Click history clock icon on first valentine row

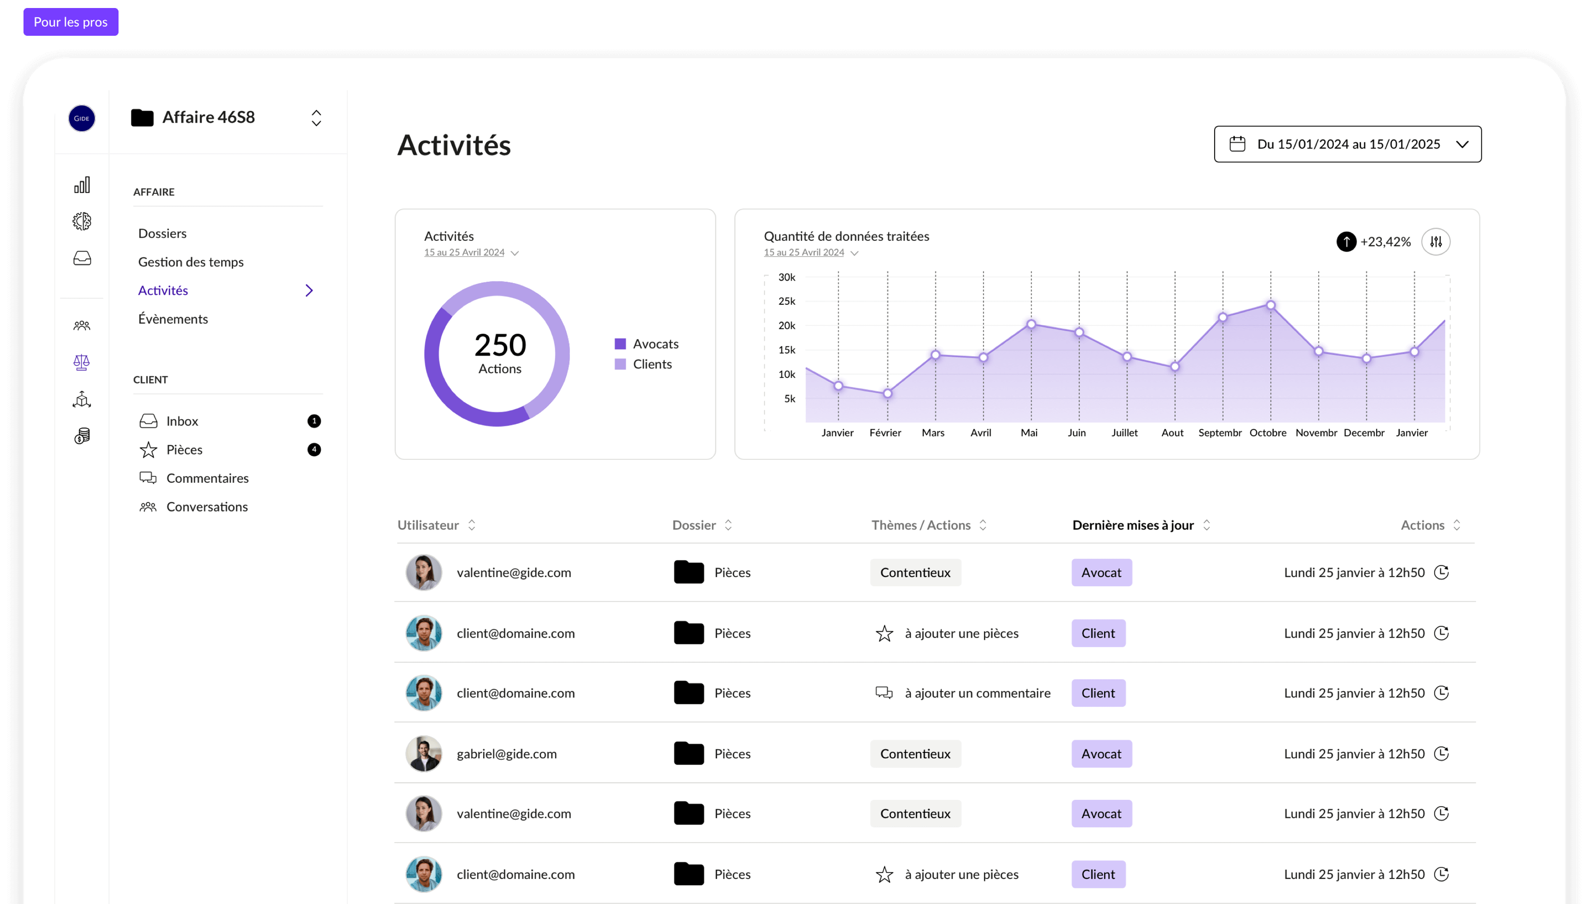click(1441, 572)
